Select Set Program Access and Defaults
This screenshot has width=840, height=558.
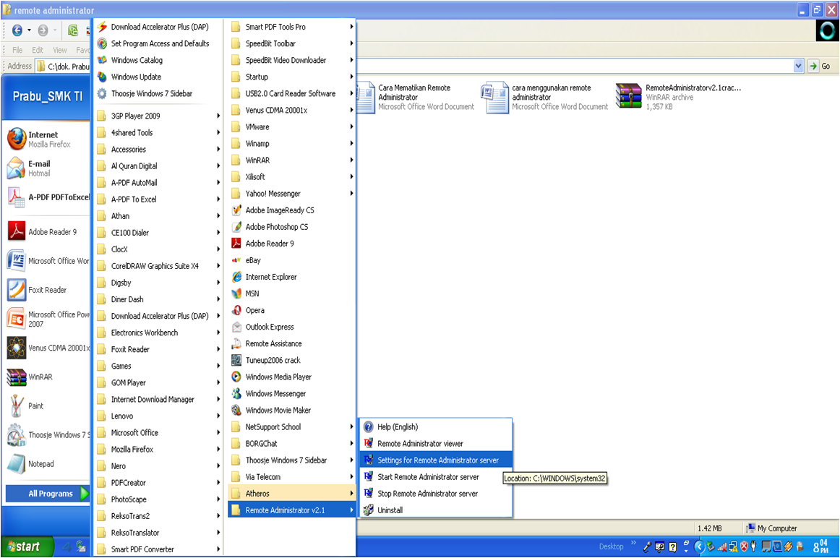(158, 43)
